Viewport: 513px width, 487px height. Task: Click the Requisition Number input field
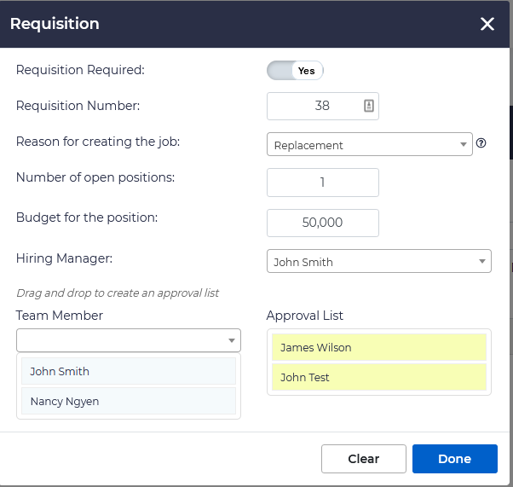pyautogui.click(x=315, y=107)
